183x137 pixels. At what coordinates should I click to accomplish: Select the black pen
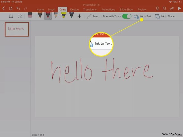40,15
